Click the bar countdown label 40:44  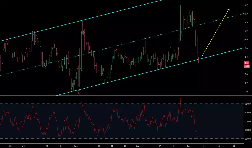[247, 66]
